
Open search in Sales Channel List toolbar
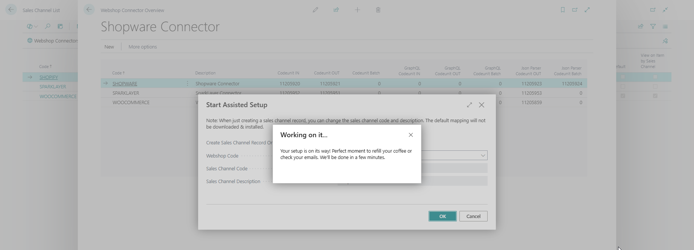[x=47, y=26]
